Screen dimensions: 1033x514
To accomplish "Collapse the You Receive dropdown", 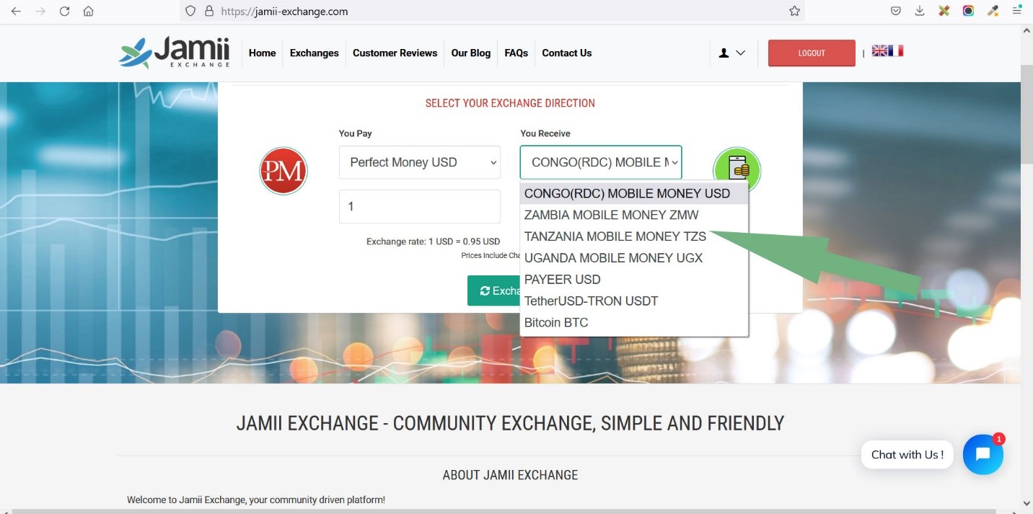I will pyautogui.click(x=601, y=162).
